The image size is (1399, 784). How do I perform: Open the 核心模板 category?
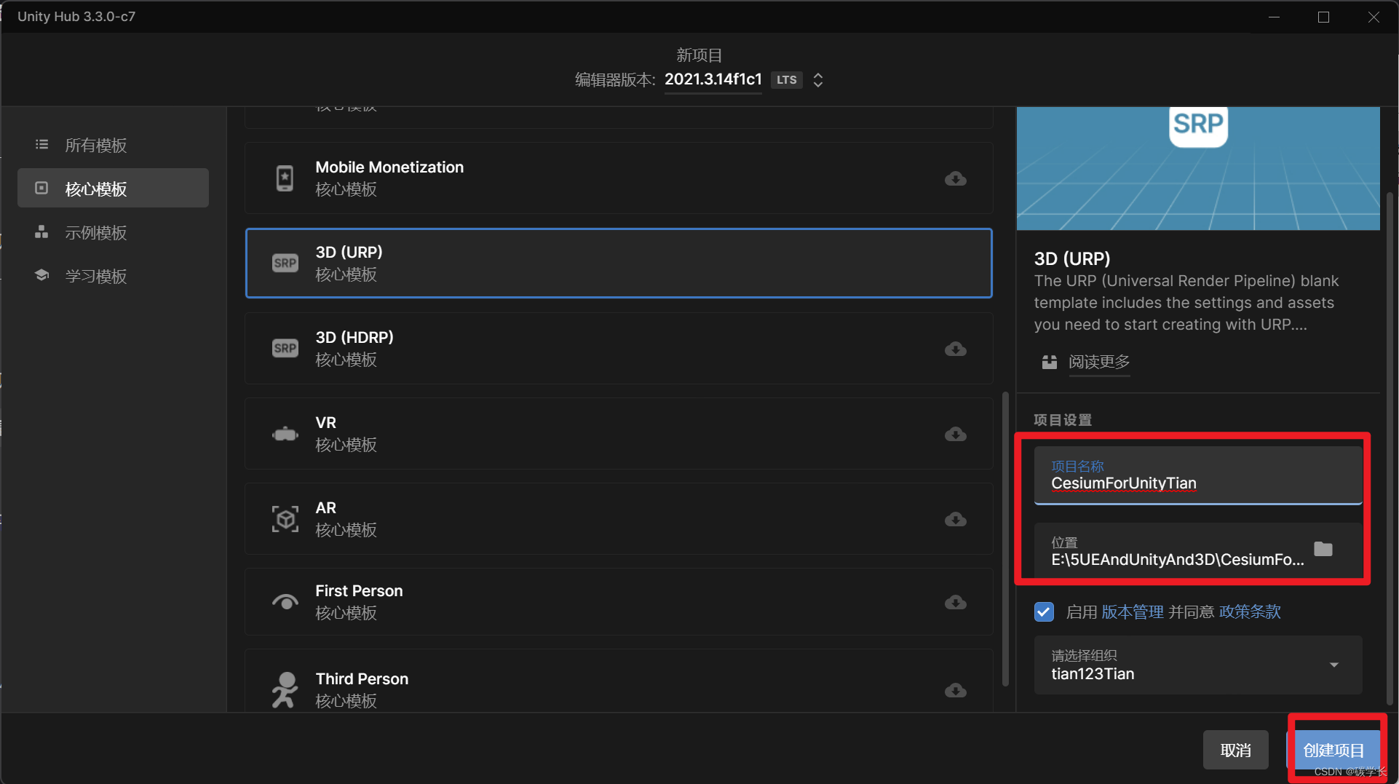tap(113, 189)
